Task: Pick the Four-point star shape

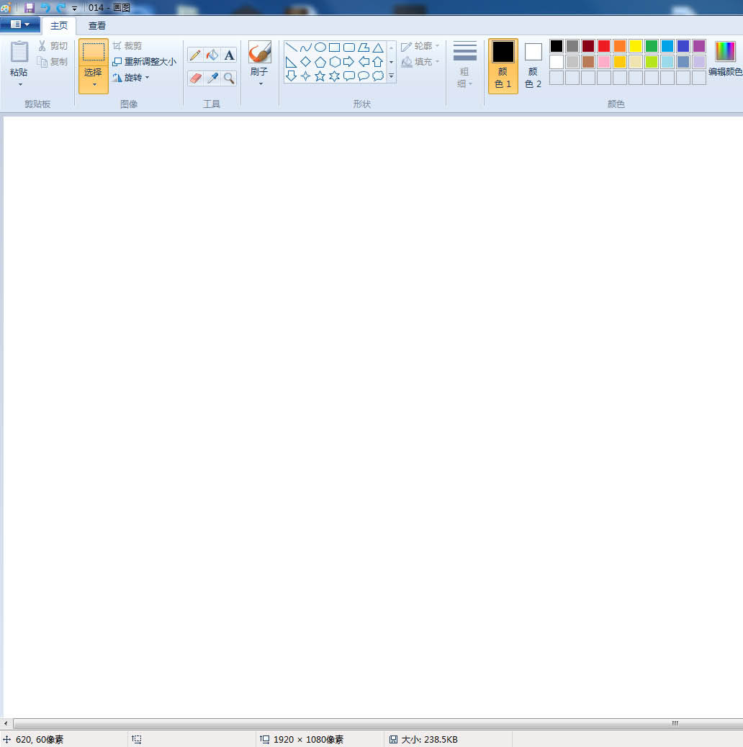Action: tap(306, 76)
